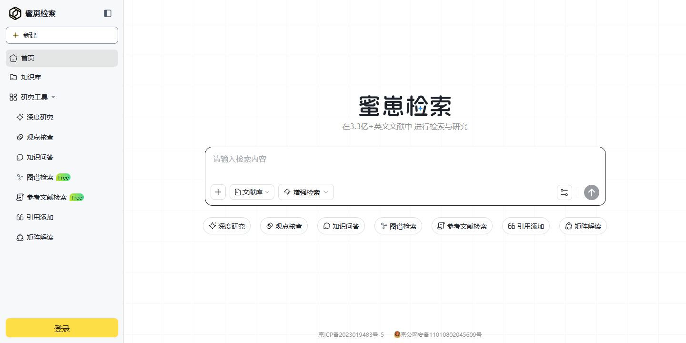Click the plus attachment icon in search box
The height and width of the screenshot is (343, 686).
click(x=218, y=192)
